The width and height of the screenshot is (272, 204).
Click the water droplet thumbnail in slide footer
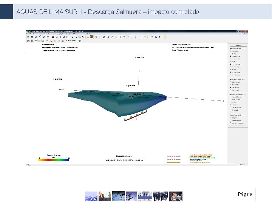tap(91, 196)
